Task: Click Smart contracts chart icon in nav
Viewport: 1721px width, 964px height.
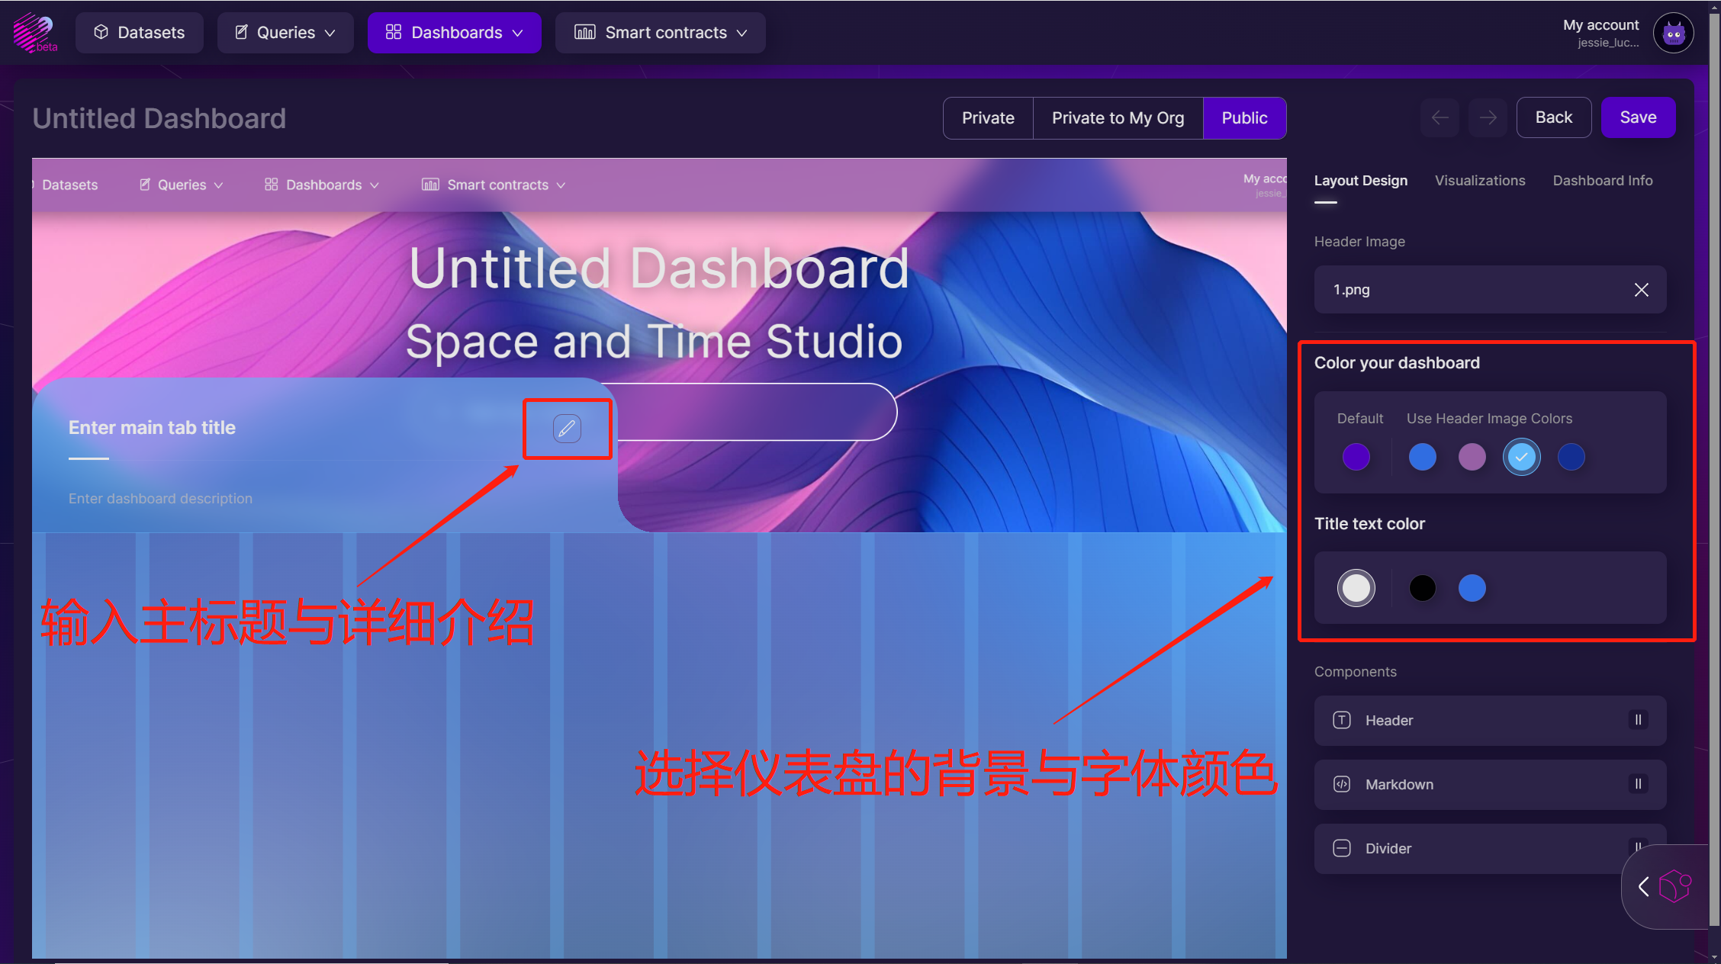Action: [584, 32]
